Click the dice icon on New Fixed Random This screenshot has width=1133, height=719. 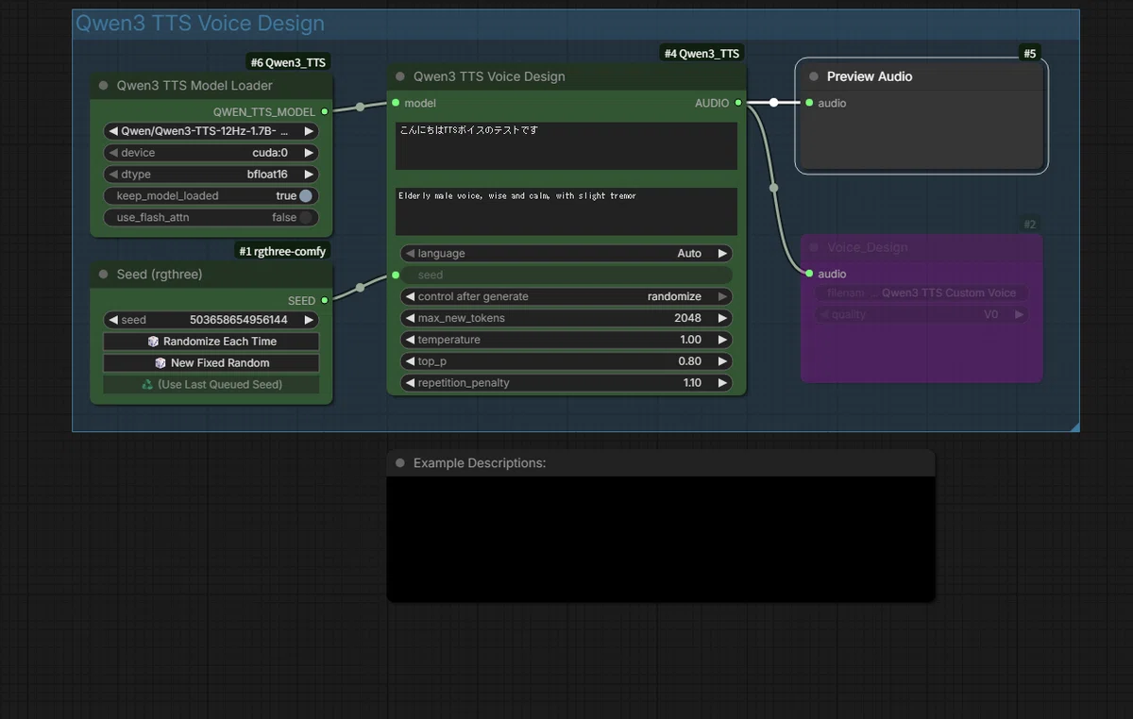161,363
